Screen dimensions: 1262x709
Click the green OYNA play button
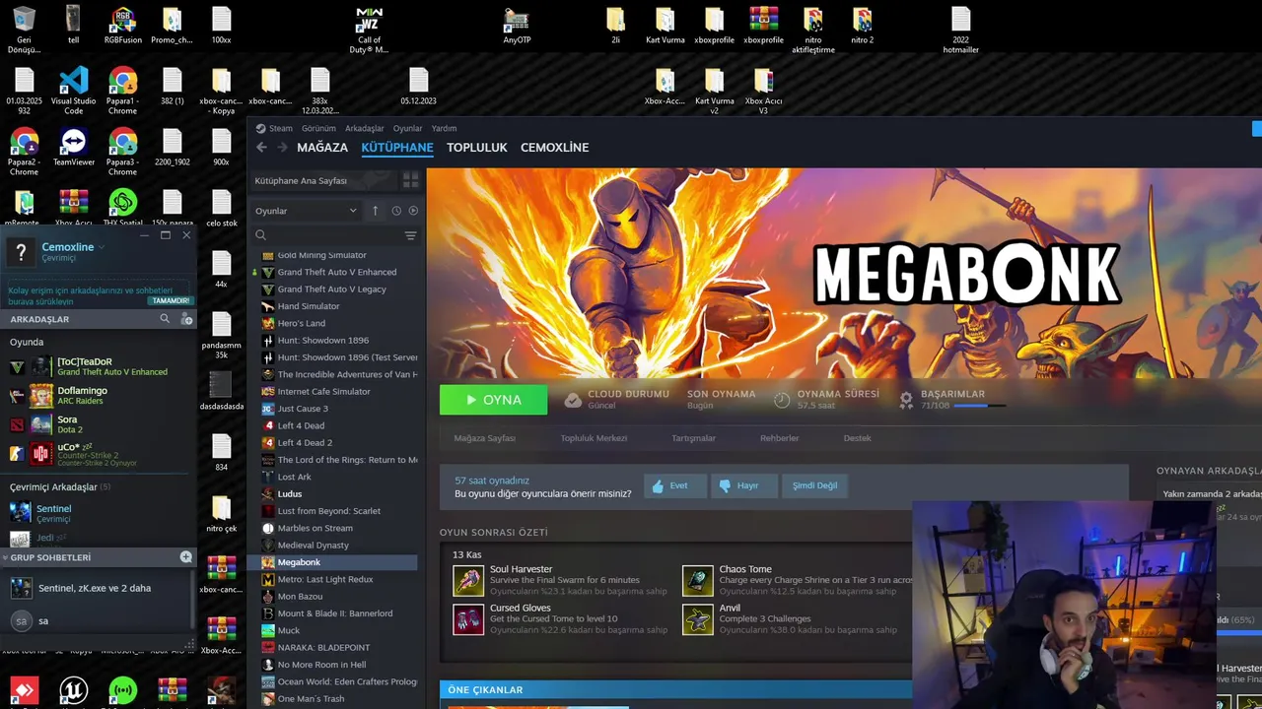(x=493, y=400)
